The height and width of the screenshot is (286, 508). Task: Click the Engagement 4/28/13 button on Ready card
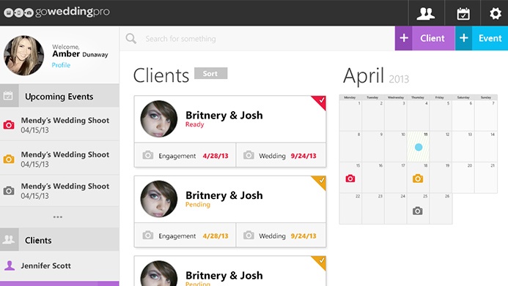185,156
